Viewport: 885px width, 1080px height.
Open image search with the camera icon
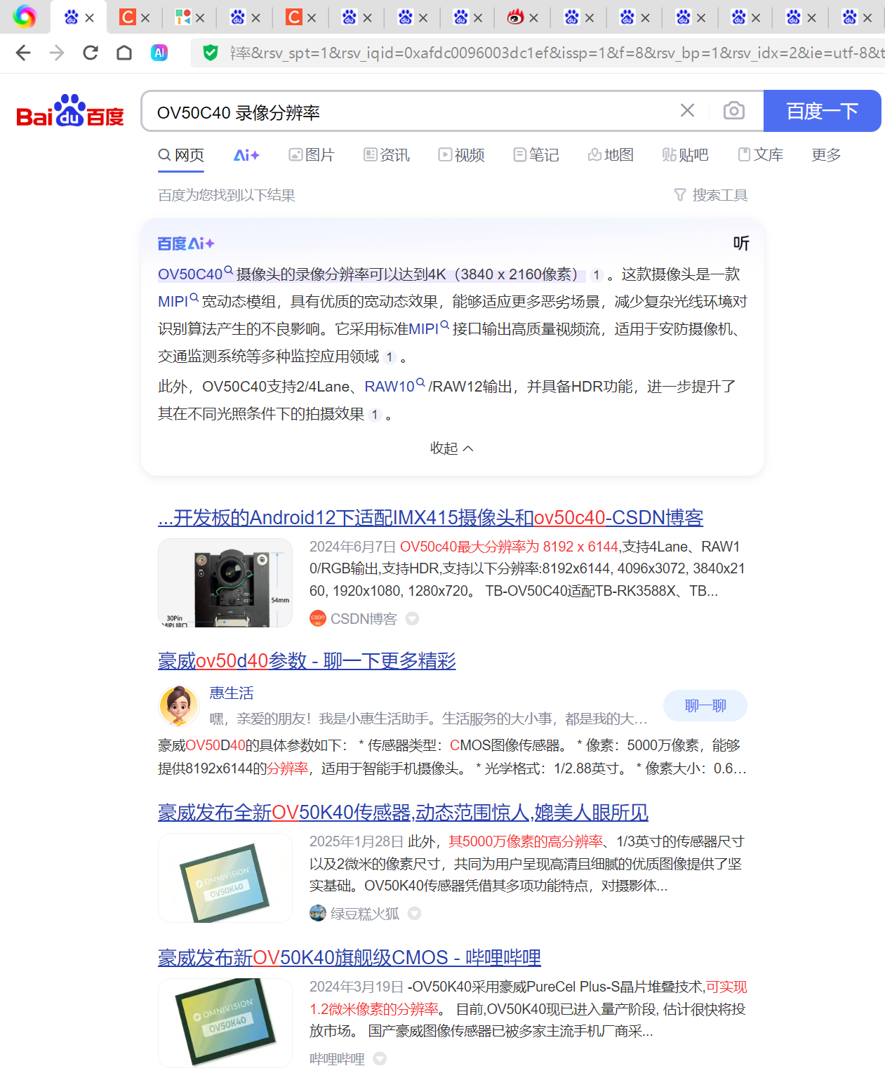pyautogui.click(x=734, y=110)
